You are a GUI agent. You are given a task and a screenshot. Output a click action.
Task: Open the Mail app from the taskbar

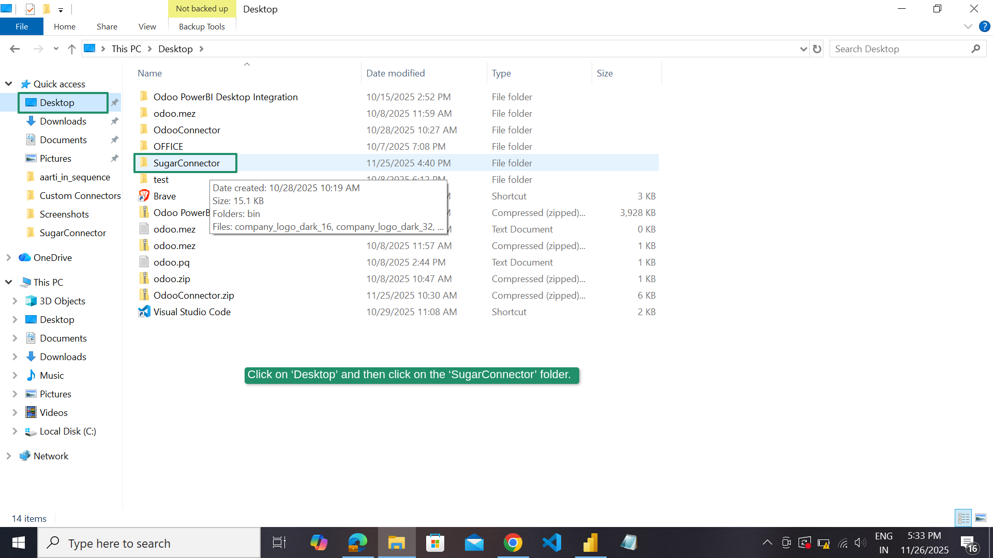pyautogui.click(x=474, y=542)
